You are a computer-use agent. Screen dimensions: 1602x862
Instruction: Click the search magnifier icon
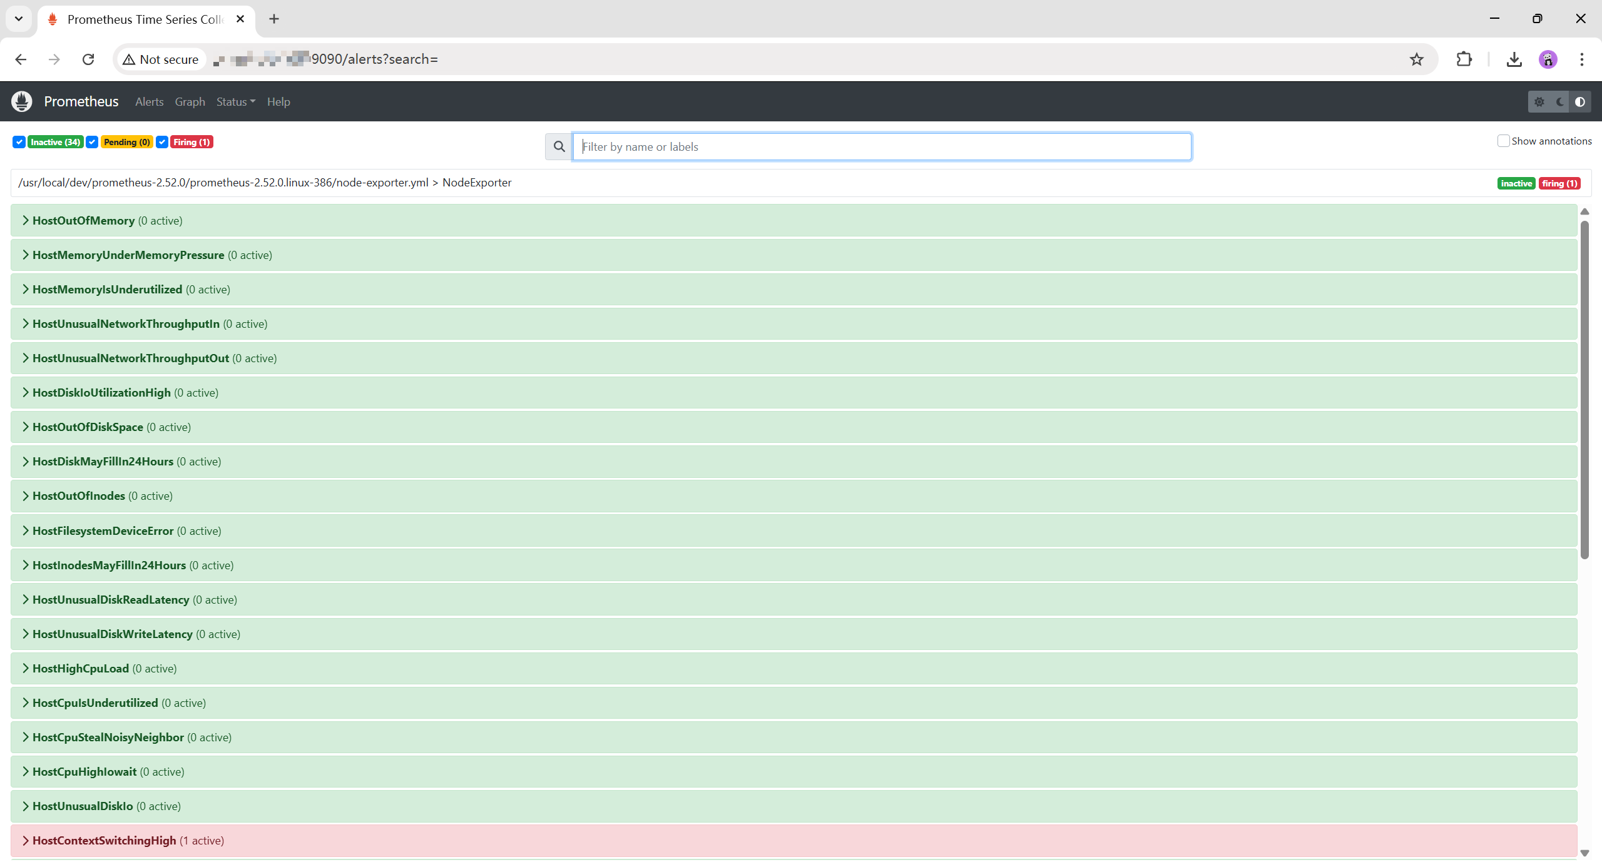[x=559, y=146]
